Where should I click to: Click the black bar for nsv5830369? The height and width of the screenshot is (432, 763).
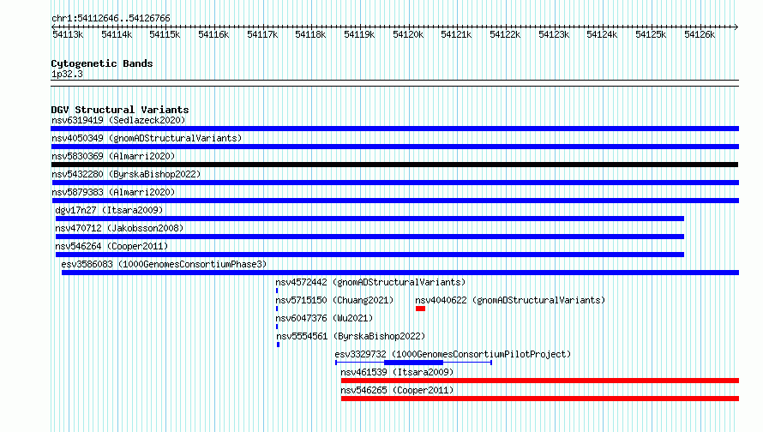(x=394, y=165)
